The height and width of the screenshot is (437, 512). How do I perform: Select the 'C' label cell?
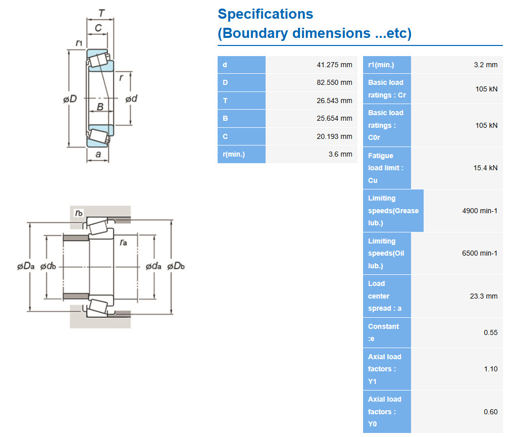click(x=242, y=136)
